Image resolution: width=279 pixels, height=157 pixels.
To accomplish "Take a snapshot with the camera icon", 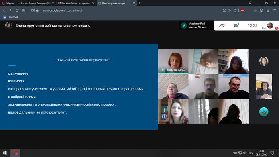I will pos(224,10).
